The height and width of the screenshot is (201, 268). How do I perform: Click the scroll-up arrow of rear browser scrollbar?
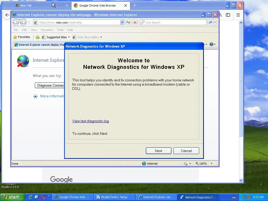(x=241, y=23)
